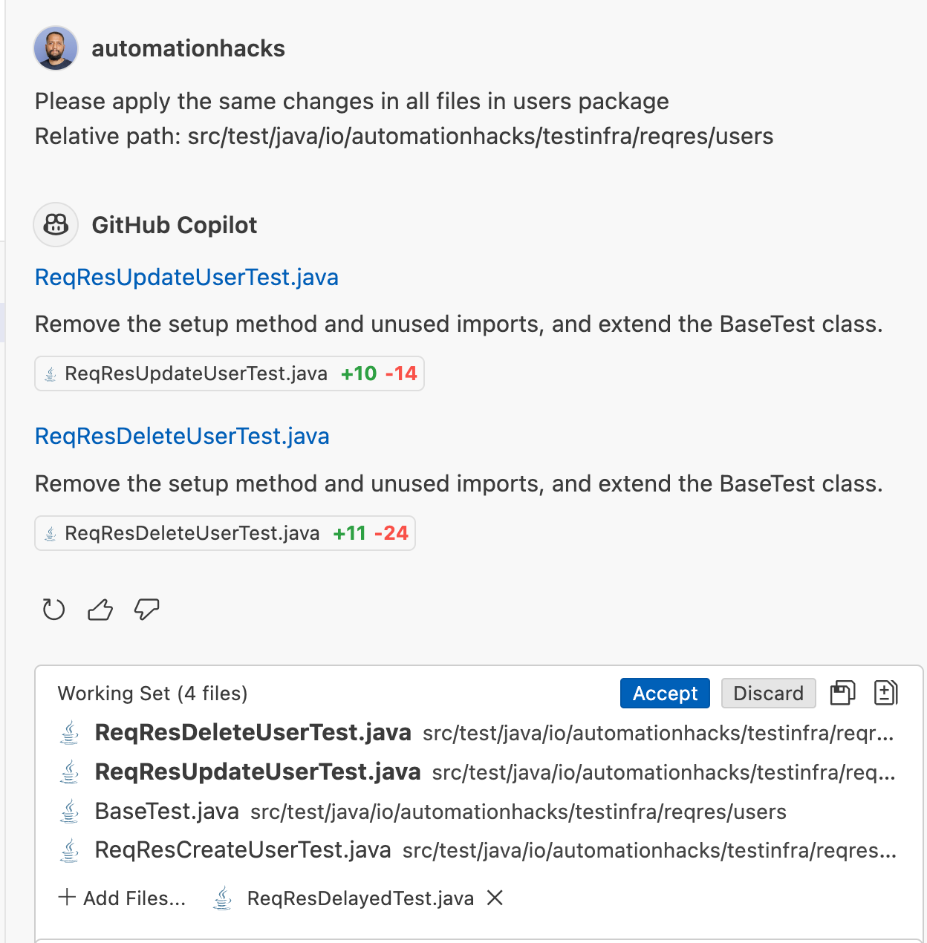
Task: Select the Java icon beside ReqResDelayedTest.java
Action: [222, 898]
